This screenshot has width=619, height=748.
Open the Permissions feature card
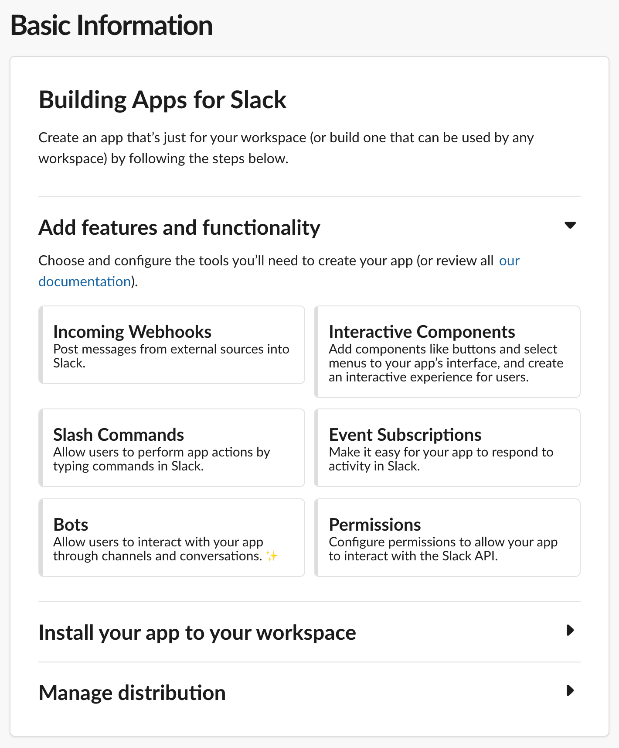click(x=447, y=538)
